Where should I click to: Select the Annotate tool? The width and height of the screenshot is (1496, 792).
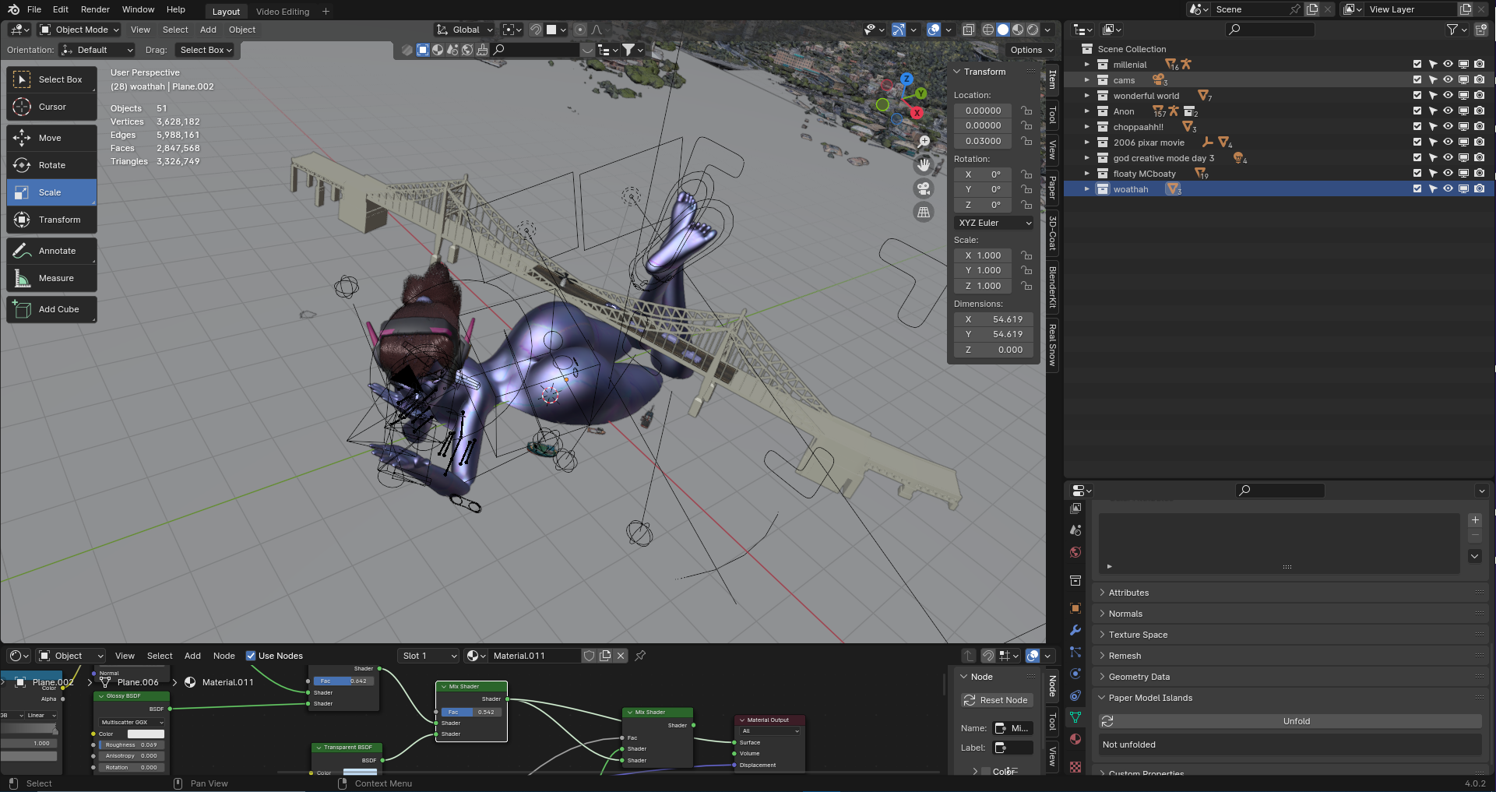tap(51, 251)
